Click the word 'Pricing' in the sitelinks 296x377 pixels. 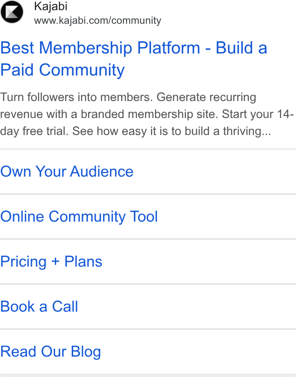click(x=23, y=262)
